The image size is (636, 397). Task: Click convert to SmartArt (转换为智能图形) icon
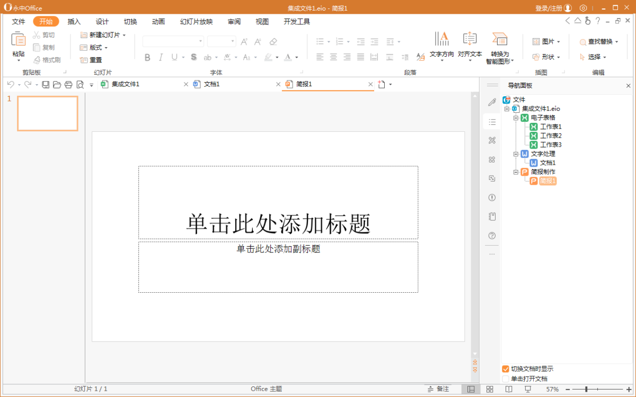pyautogui.click(x=499, y=40)
